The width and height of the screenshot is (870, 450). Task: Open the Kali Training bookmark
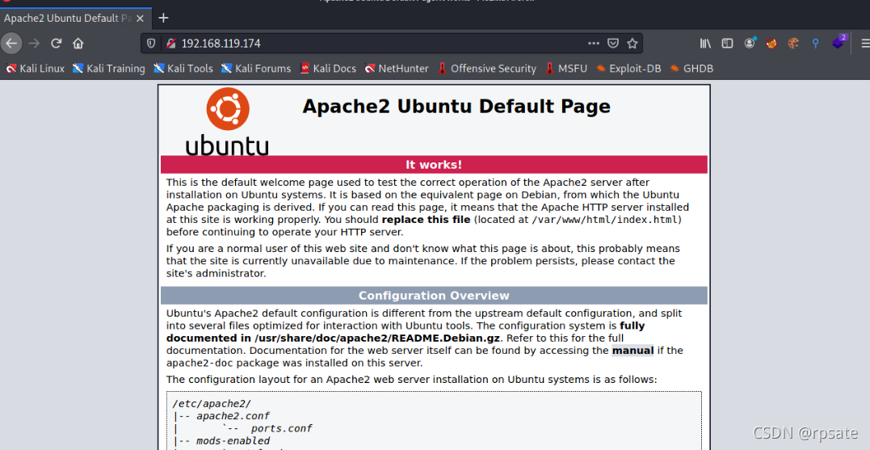(x=109, y=69)
